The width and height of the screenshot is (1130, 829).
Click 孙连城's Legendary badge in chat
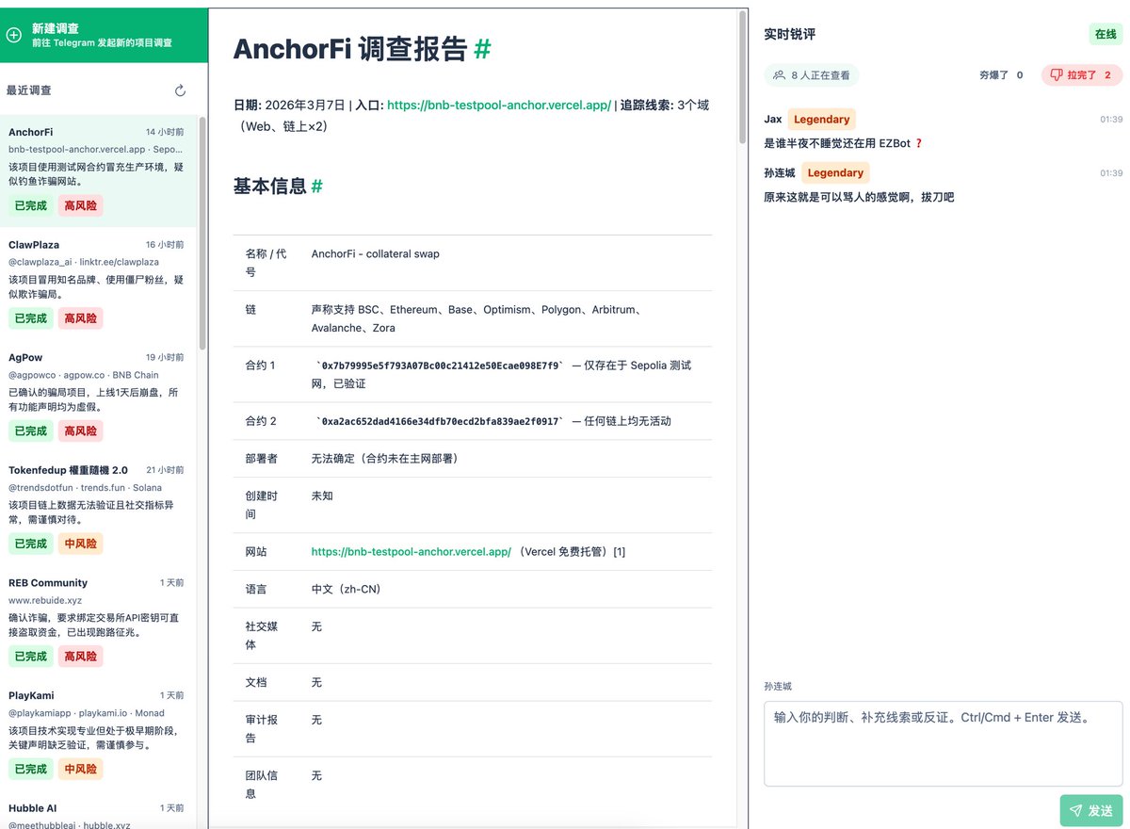pos(835,173)
